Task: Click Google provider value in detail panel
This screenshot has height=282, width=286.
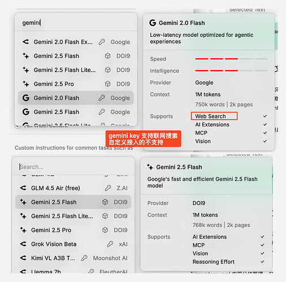Action: 204,82
